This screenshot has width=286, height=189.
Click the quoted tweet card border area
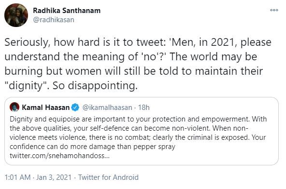(x=142, y=131)
